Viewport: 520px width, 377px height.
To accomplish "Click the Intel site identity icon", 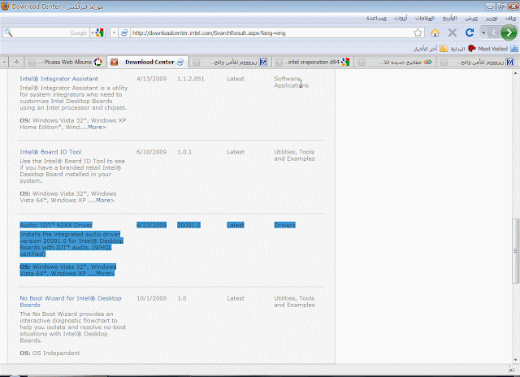I will click(x=124, y=32).
